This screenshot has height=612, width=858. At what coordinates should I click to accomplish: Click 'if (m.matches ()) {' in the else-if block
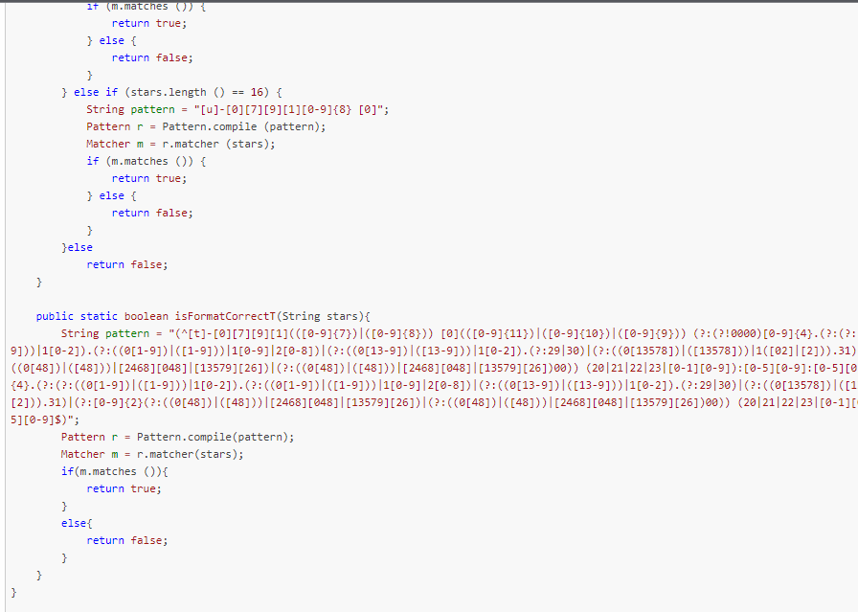[147, 162]
